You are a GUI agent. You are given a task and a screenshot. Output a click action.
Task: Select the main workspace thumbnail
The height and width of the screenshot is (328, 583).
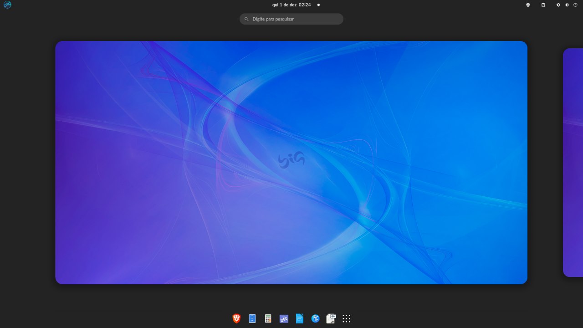(x=291, y=163)
